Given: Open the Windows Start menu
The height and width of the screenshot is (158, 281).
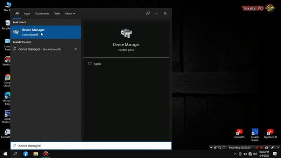Looking at the screenshot, I should [5, 154].
